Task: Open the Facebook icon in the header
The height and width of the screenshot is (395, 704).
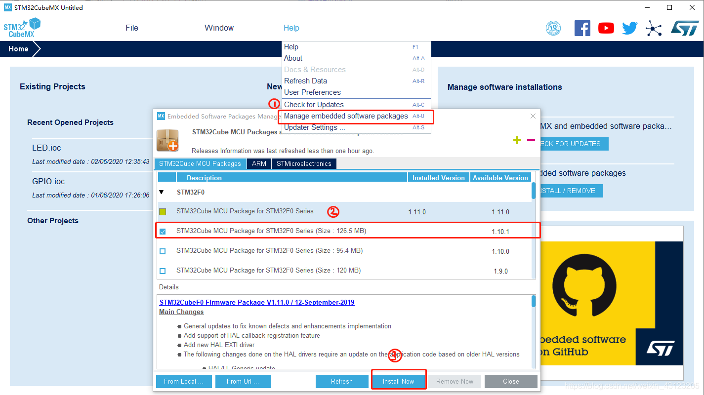Action: (x=582, y=28)
